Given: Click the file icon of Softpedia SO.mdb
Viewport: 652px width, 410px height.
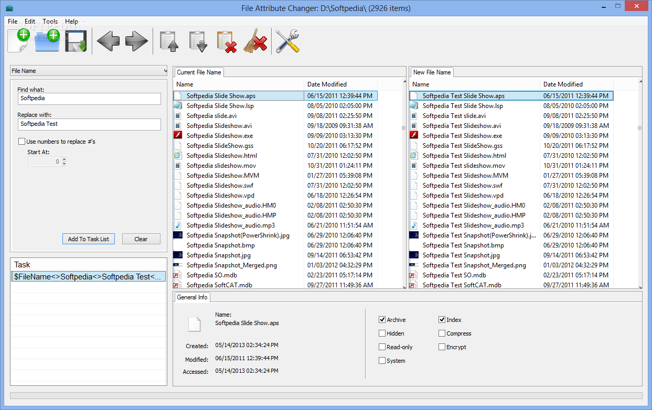Looking at the screenshot, I should [178, 275].
